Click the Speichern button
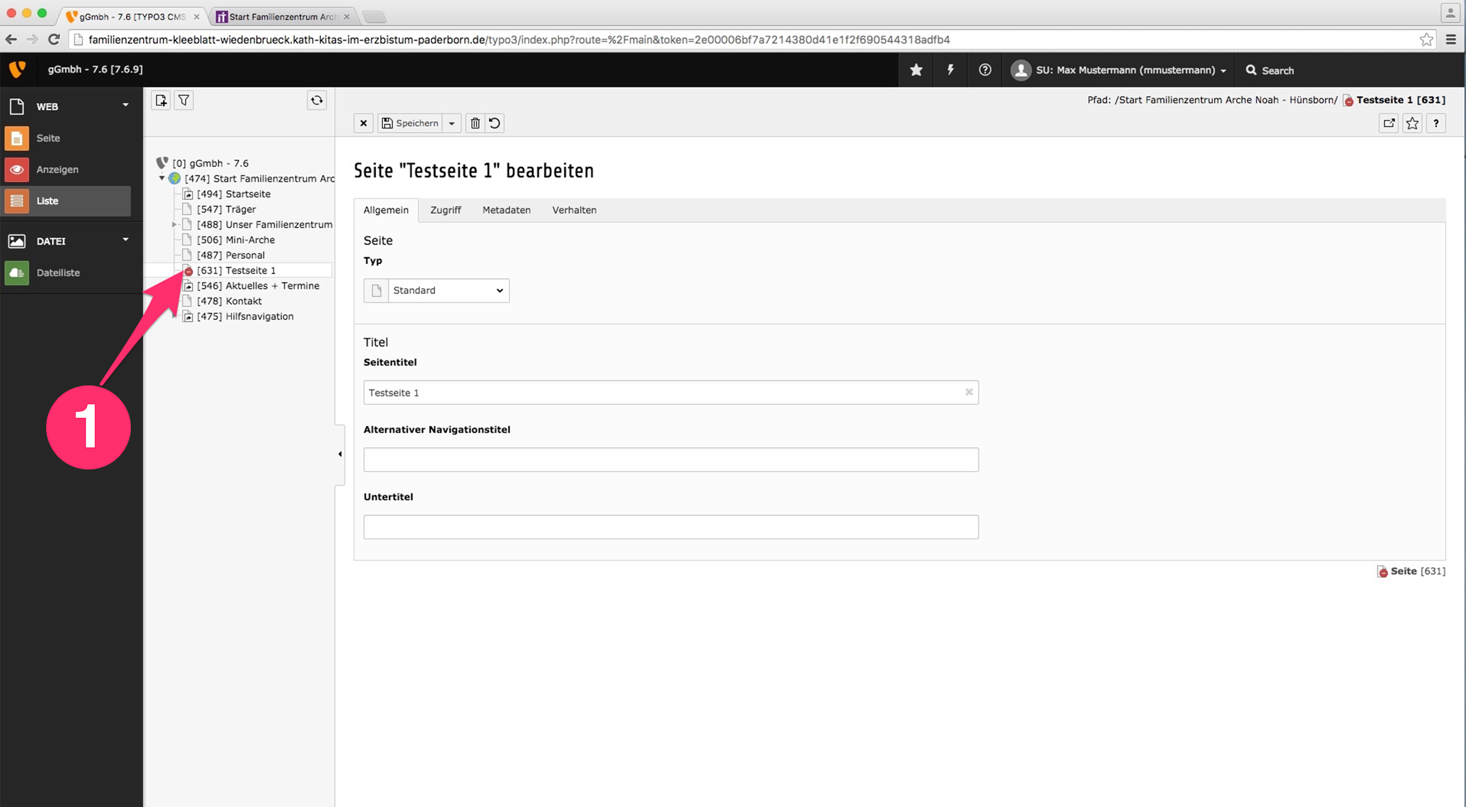Viewport: 1466px width, 807px height. click(410, 123)
